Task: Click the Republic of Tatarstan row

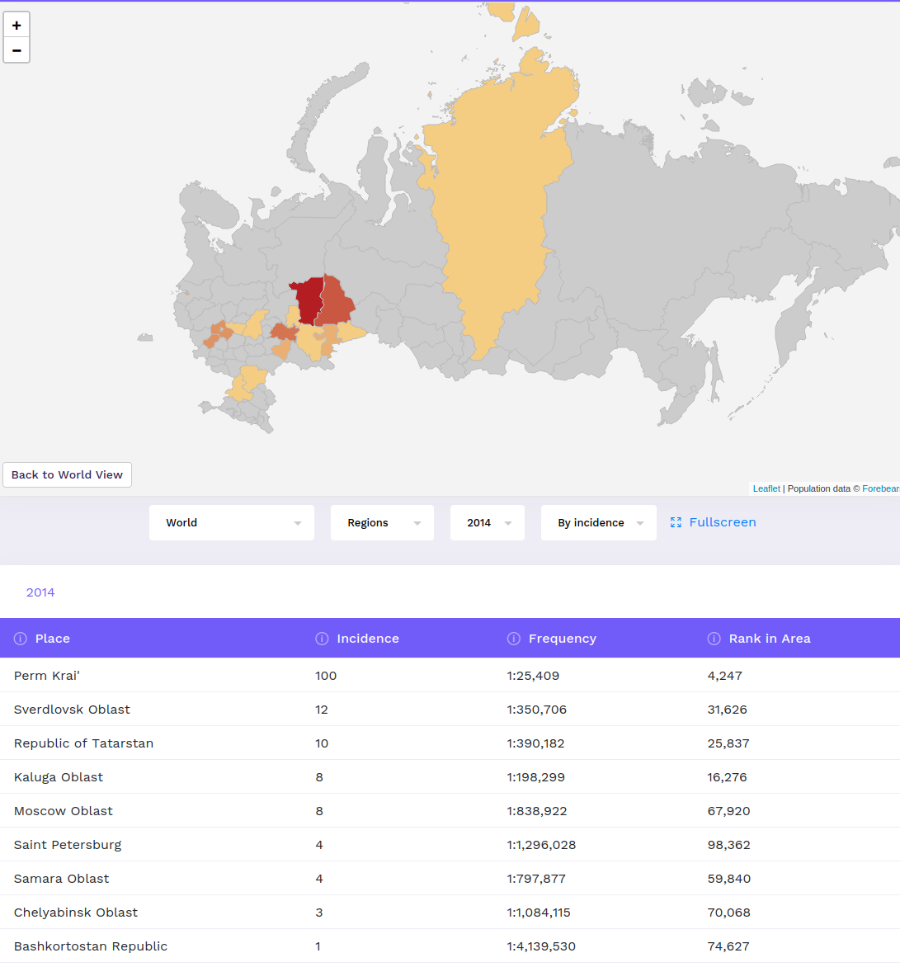Action: [83, 743]
